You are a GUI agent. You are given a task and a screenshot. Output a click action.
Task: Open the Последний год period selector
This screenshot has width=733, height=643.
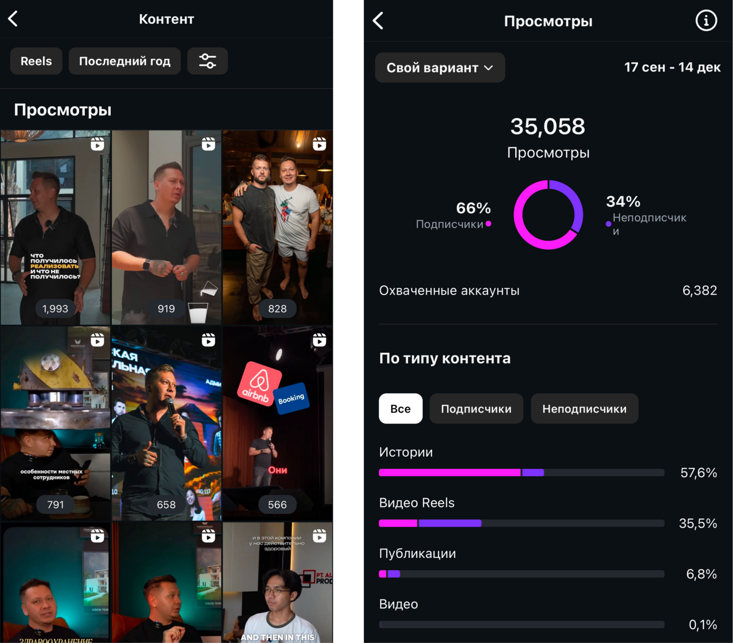point(124,61)
